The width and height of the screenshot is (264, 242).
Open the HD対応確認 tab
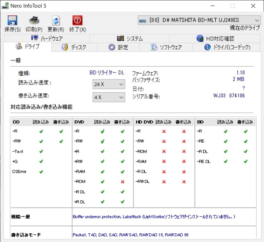tap(215, 39)
